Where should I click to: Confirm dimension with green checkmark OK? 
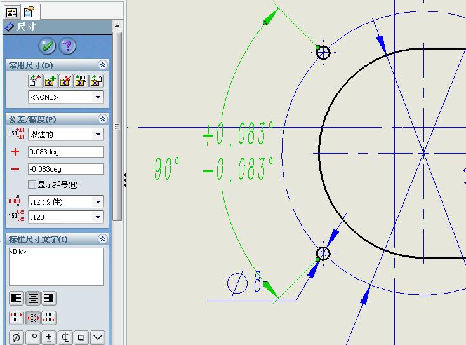click(x=47, y=46)
